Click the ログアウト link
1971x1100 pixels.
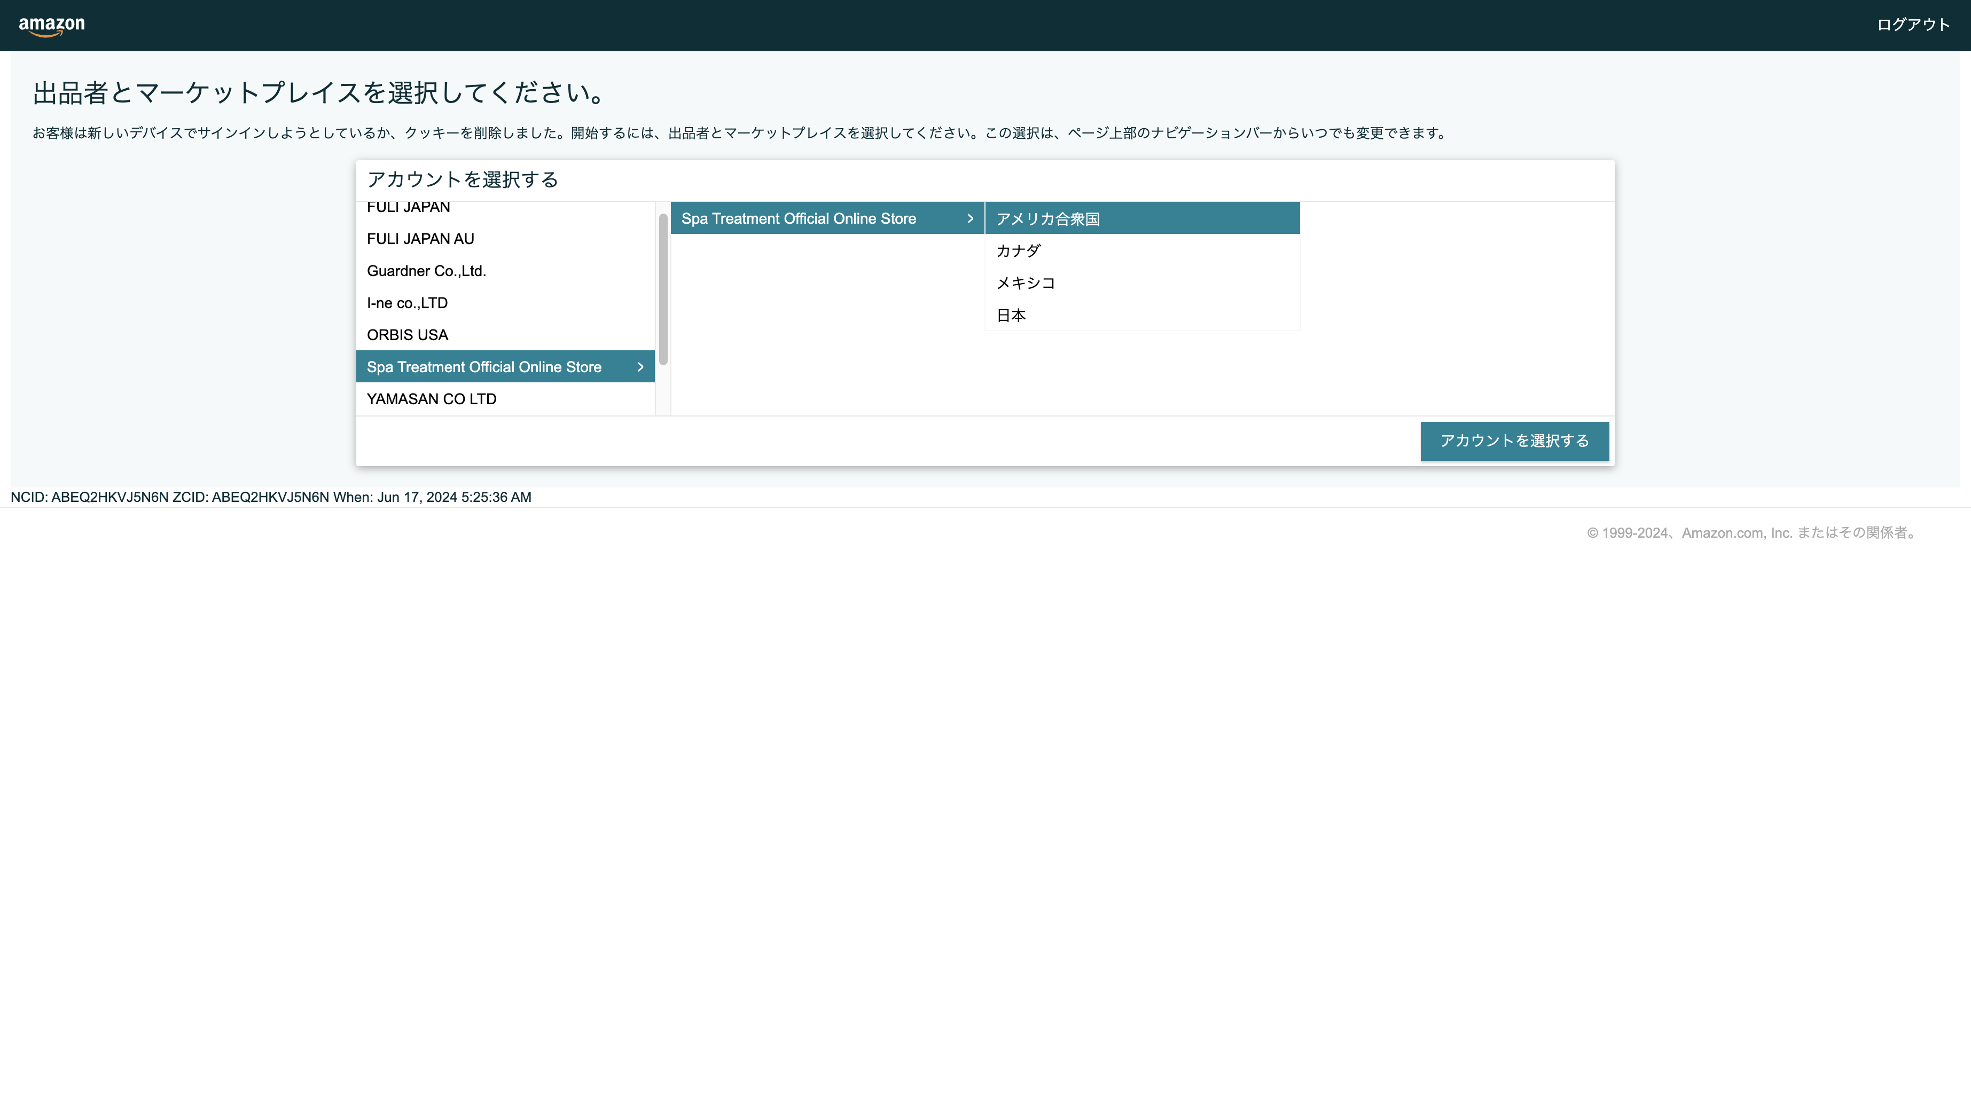point(1913,25)
